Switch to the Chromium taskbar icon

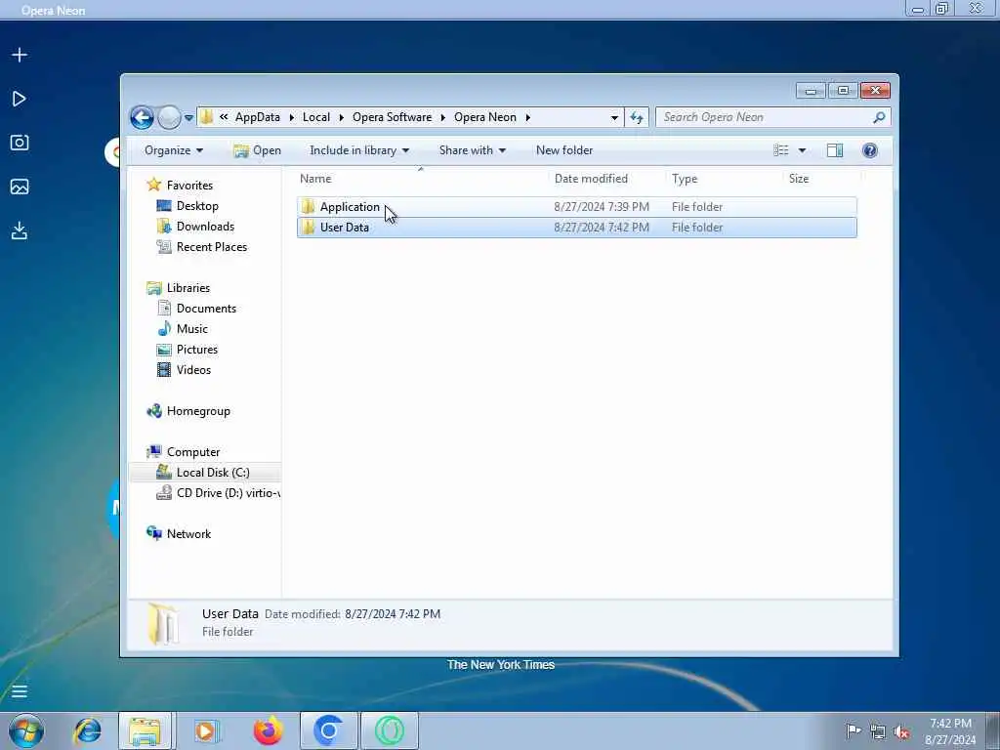pyautogui.click(x=329, y=730)
